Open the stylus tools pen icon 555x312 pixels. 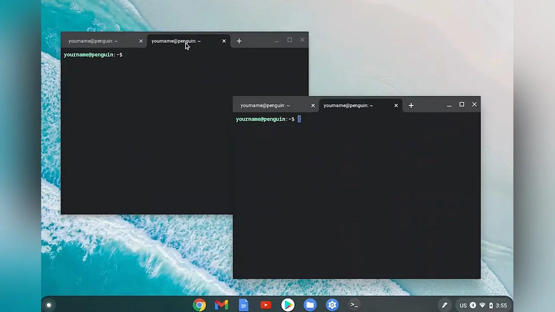pyautogui.click(x=444, y=305)
